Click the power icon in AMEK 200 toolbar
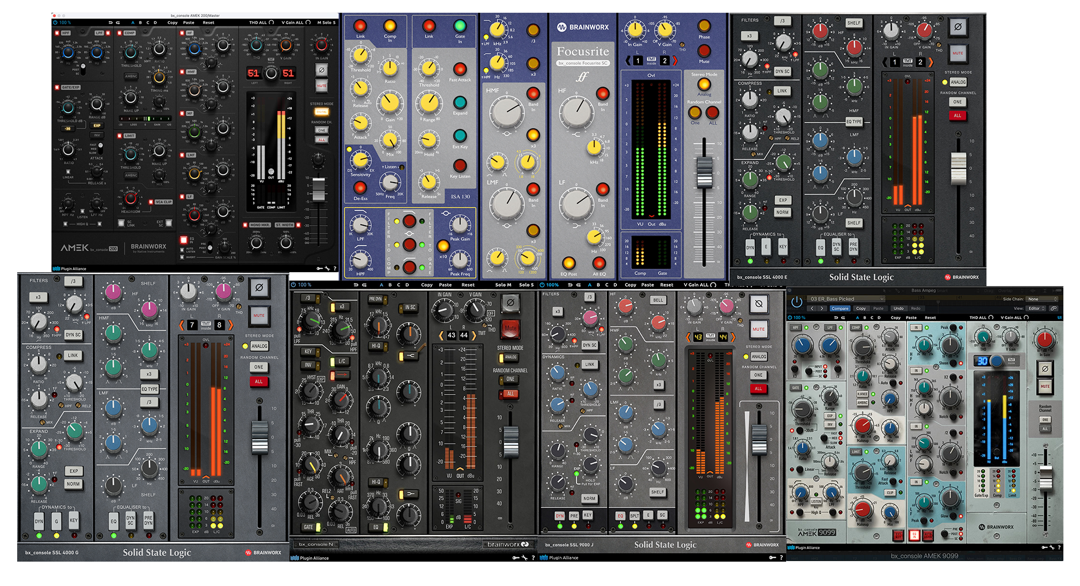The width and height of the screenshot is (1080, 586). tap(55, 23)
